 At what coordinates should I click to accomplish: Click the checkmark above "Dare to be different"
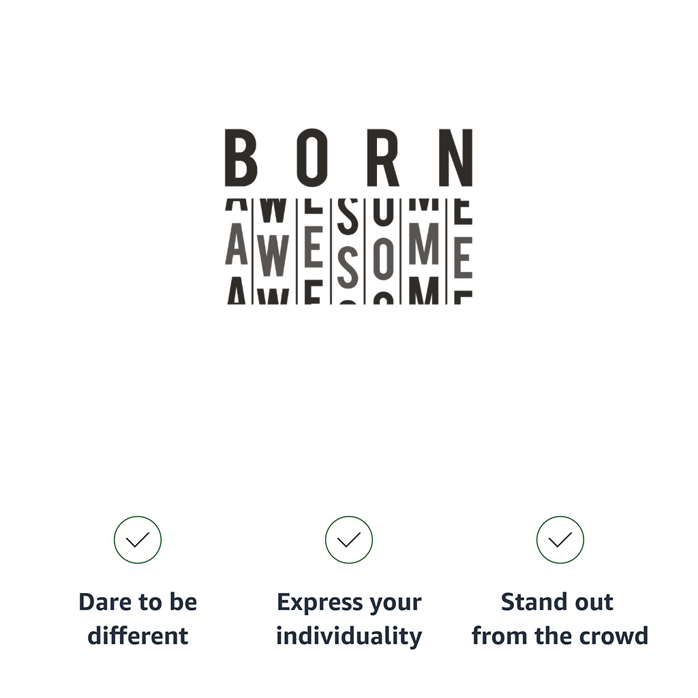(138, 540)
